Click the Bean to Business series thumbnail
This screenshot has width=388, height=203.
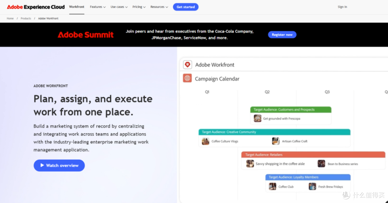(x=321, y=163)
